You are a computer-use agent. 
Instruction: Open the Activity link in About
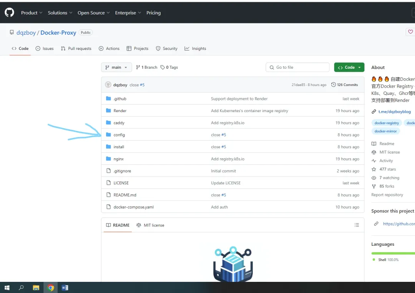(386, 161)
